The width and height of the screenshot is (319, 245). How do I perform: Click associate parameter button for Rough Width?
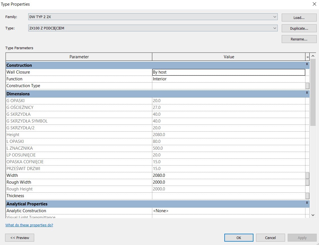(307, 182)
